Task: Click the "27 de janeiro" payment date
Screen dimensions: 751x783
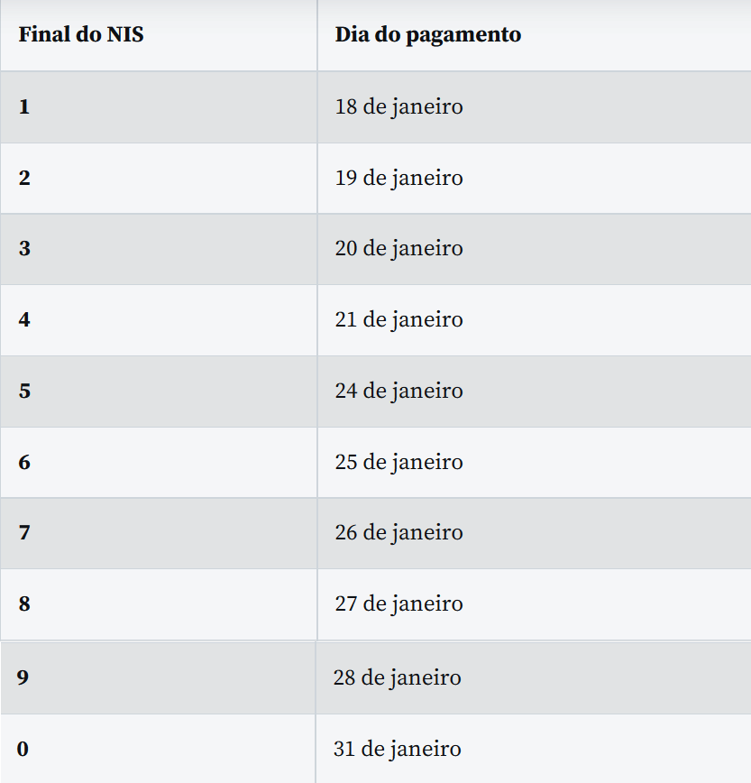Action: pos(398,603)
